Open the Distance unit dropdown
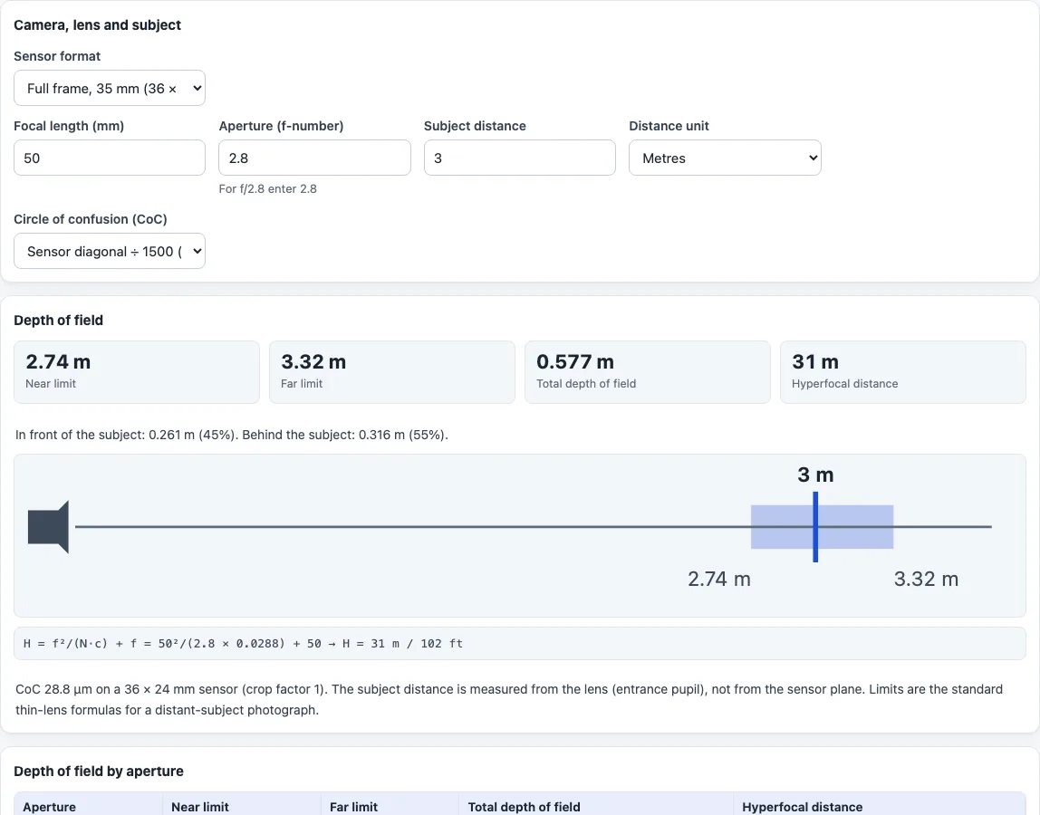 click(725, 158)
